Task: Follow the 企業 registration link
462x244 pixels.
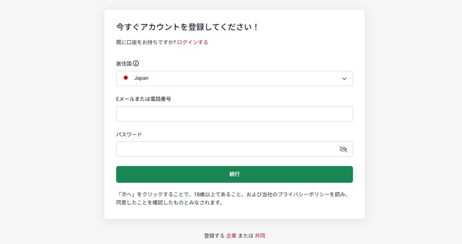Action: (x=231, y=235)
